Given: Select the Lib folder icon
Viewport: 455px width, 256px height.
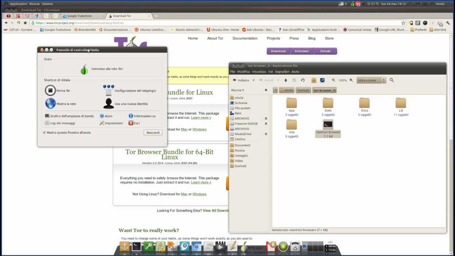Looking at the screenshot, I should 401,103.
